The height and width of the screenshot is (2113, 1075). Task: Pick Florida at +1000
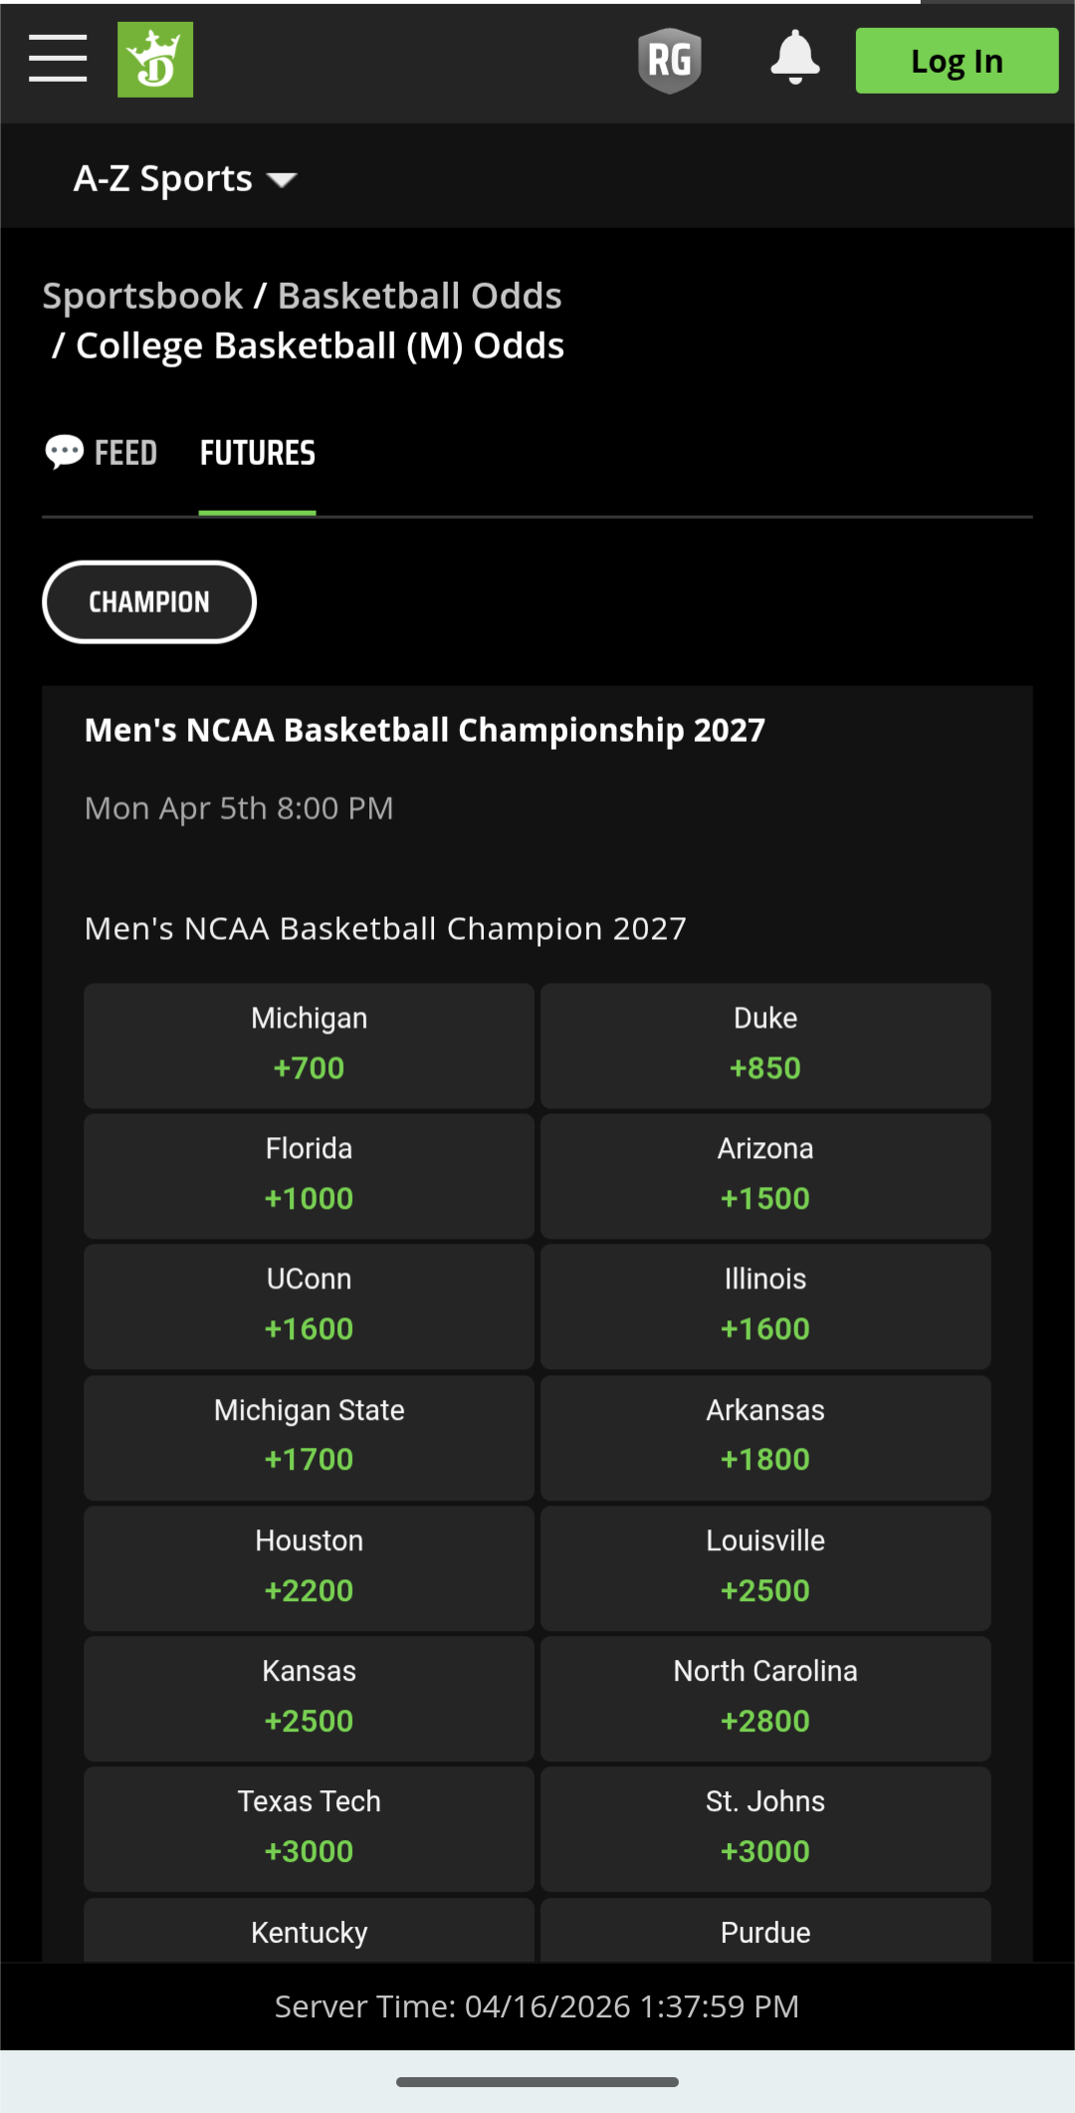(x=309, y=1176)
